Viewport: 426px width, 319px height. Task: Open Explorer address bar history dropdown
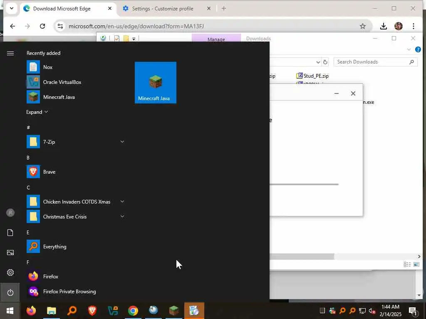(318, 62)
